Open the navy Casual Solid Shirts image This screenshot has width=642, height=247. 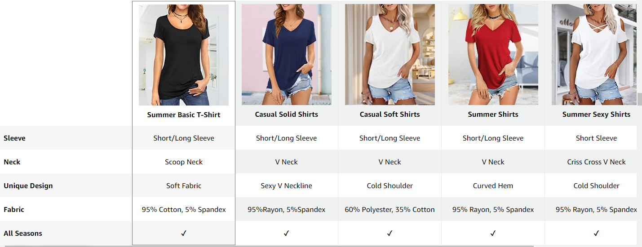[287, 55]
